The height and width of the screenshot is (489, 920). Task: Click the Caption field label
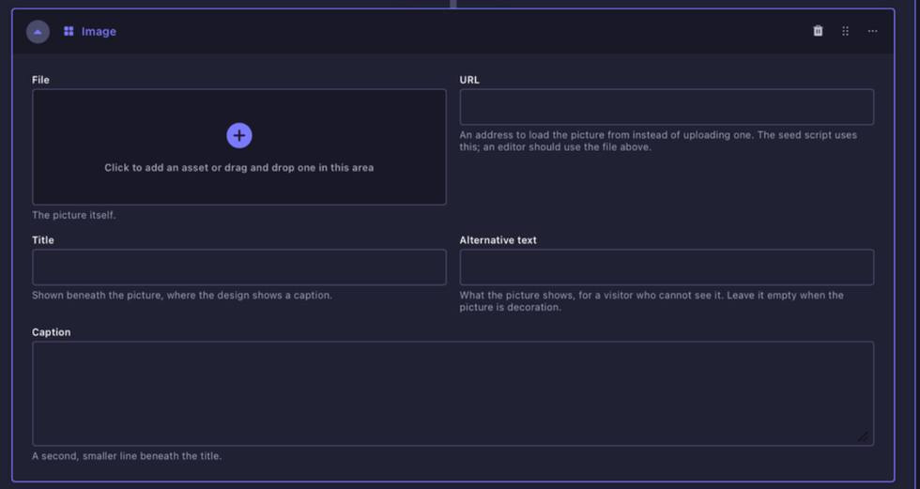point(52,332)
